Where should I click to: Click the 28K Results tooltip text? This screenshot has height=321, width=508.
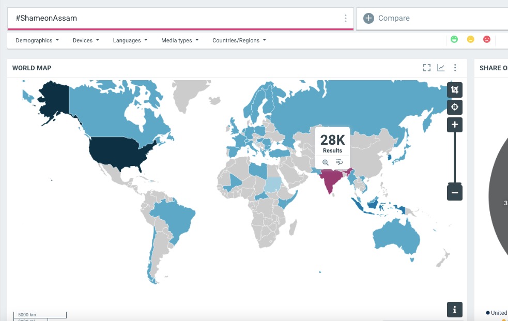click(x=332, y=144)
